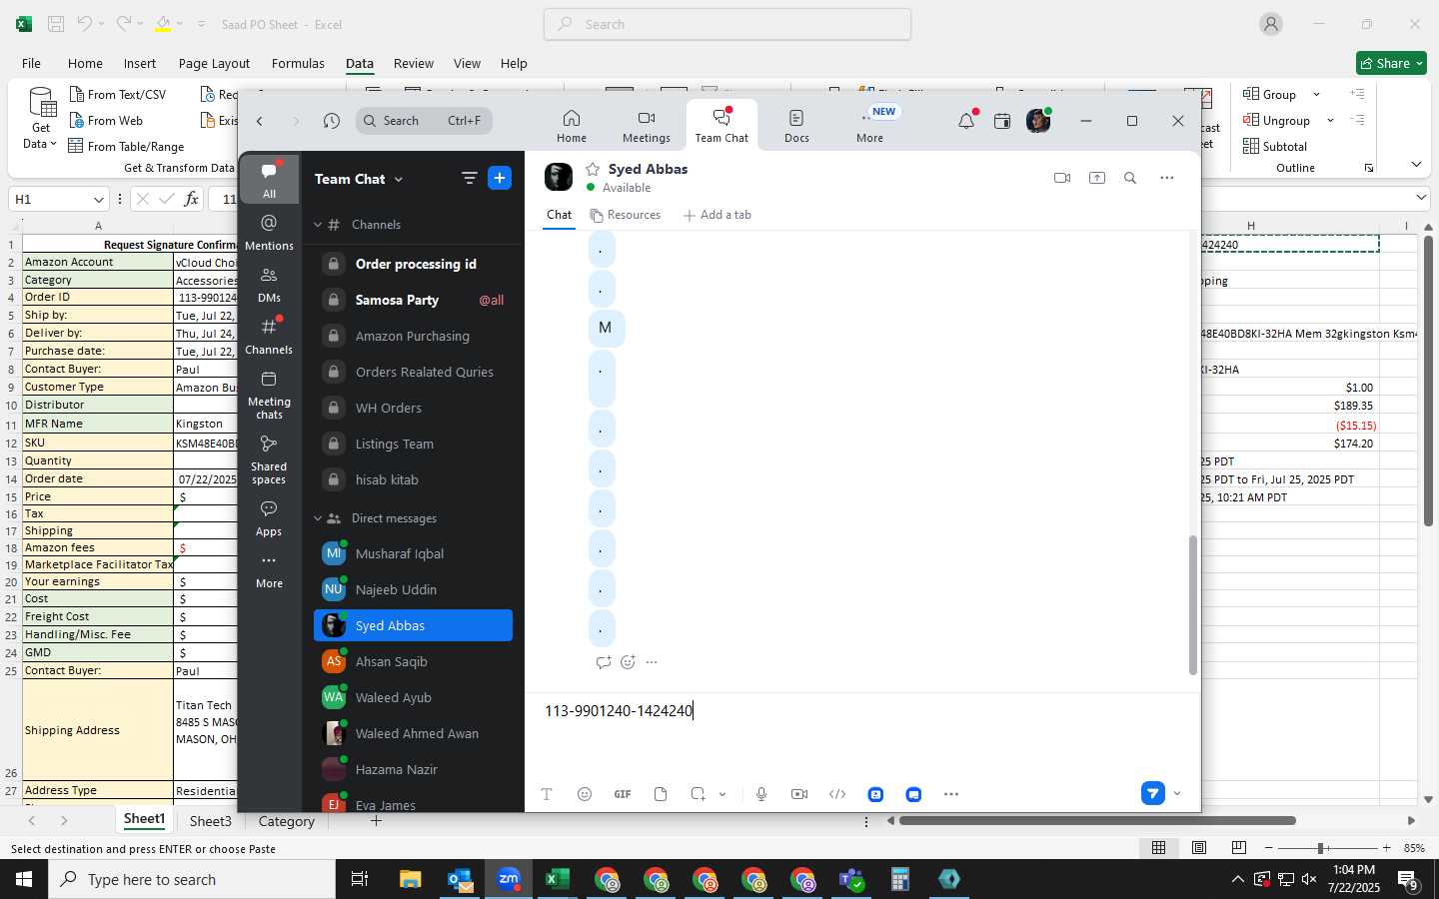Open Meeting chats in the sidebar
The height and width of the screenshot is (899, 1439).
click(269, 395)
